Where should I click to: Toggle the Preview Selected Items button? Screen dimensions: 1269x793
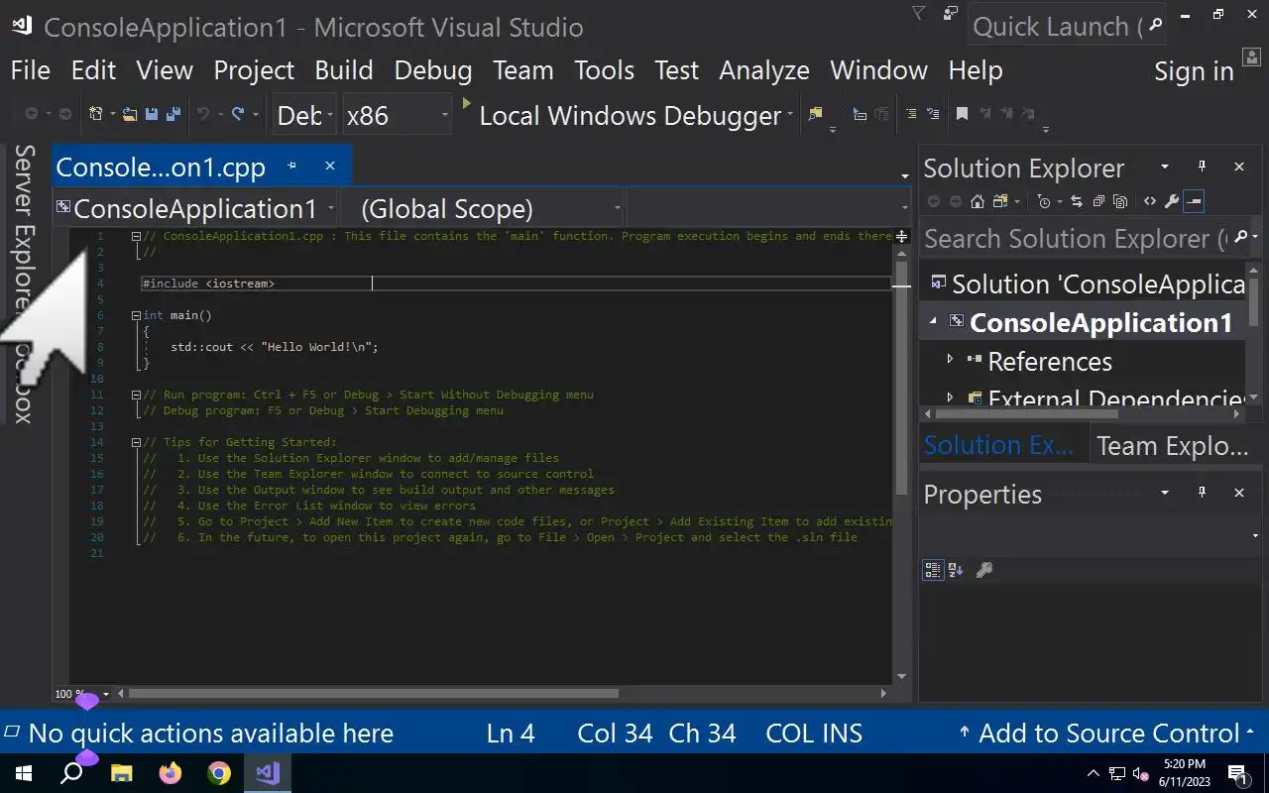pos(1194,201)
